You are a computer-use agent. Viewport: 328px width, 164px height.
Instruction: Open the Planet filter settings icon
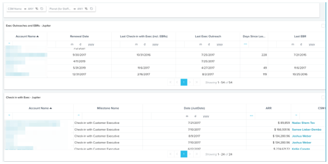point(86,9)
